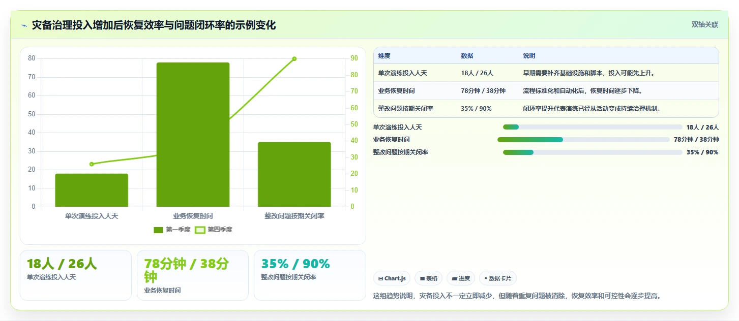Click the line point at value 90
The height and width of the screenshot is (321, 739).
coord(294,59)
